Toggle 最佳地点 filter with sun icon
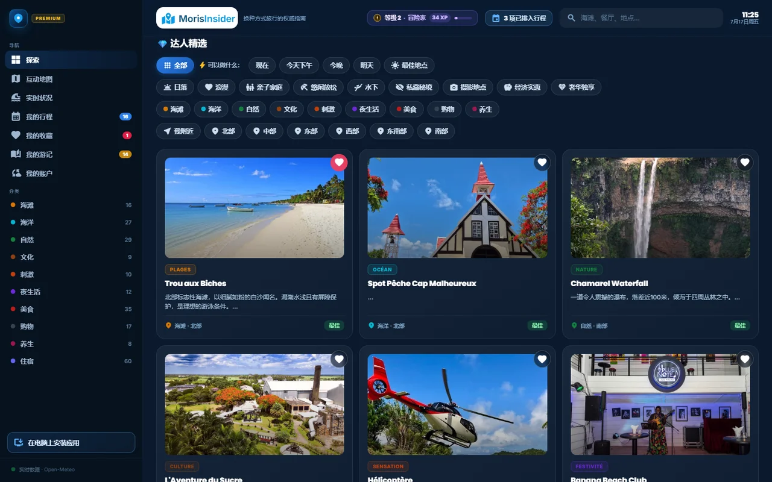The width and height of the screenshot is (772, 482). [x=409, y=65]
